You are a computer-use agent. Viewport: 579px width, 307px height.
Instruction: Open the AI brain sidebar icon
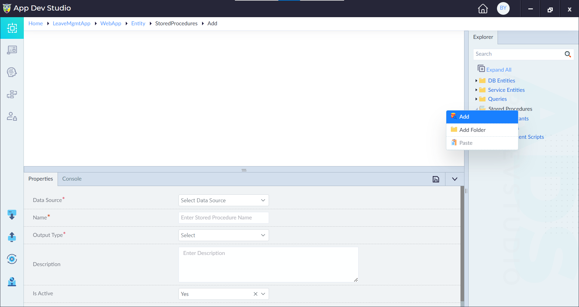tap(12, 72)
